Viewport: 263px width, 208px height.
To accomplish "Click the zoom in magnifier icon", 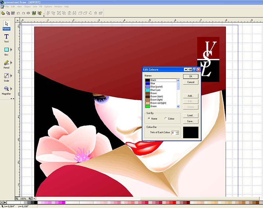I will (x=30, y=199).
